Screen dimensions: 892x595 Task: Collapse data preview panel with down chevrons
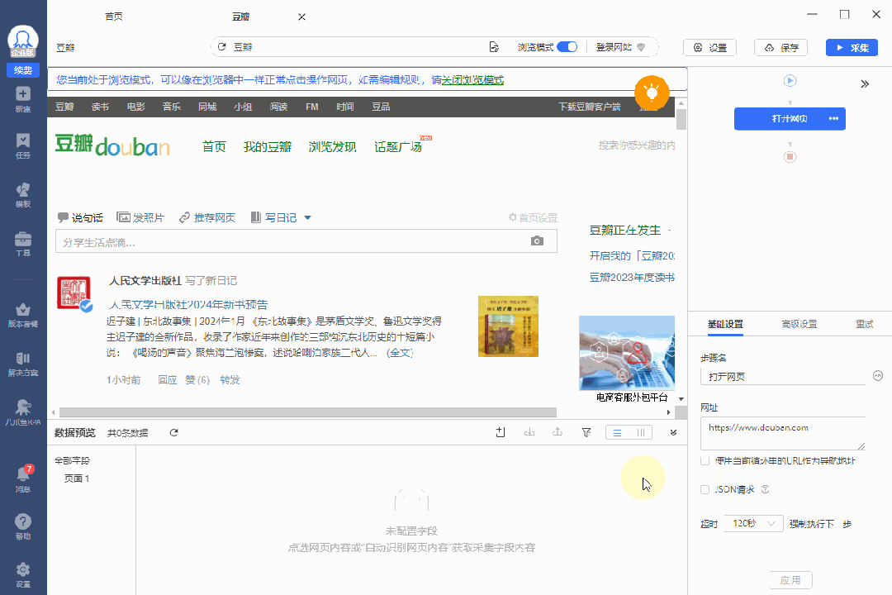point(673,432)
